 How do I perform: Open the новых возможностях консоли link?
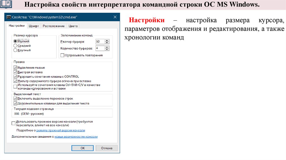coord(76,137)
